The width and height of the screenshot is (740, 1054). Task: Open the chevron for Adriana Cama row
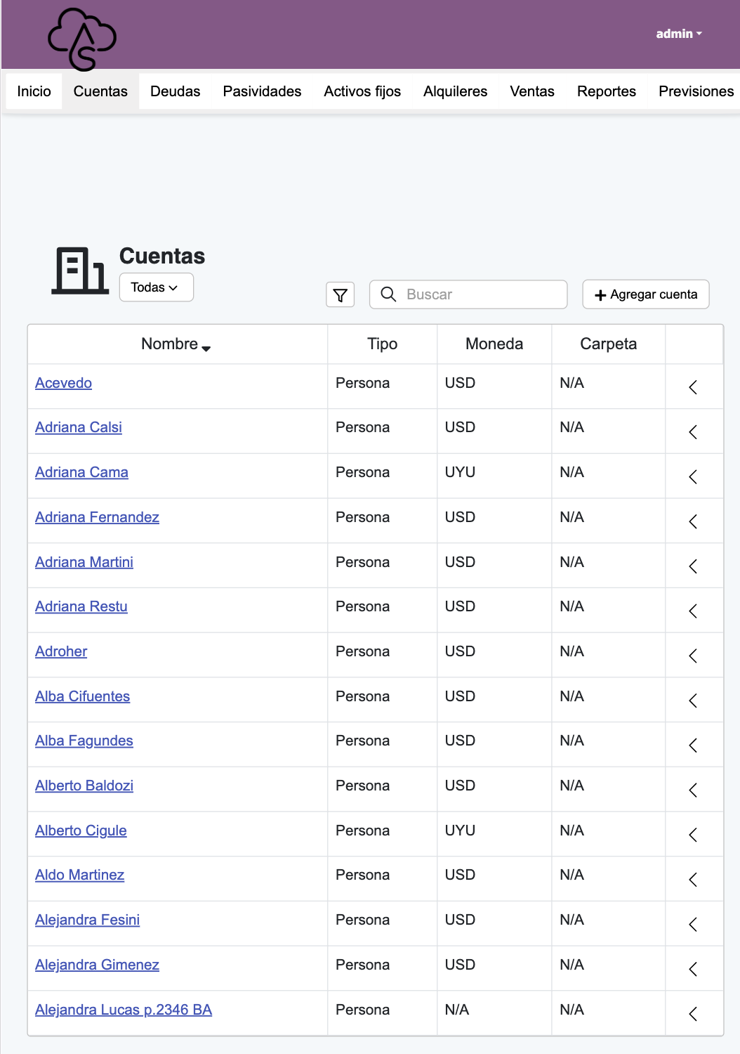click(x=693, y=477)
